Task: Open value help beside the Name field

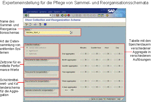Action: (x=71, y=33)
